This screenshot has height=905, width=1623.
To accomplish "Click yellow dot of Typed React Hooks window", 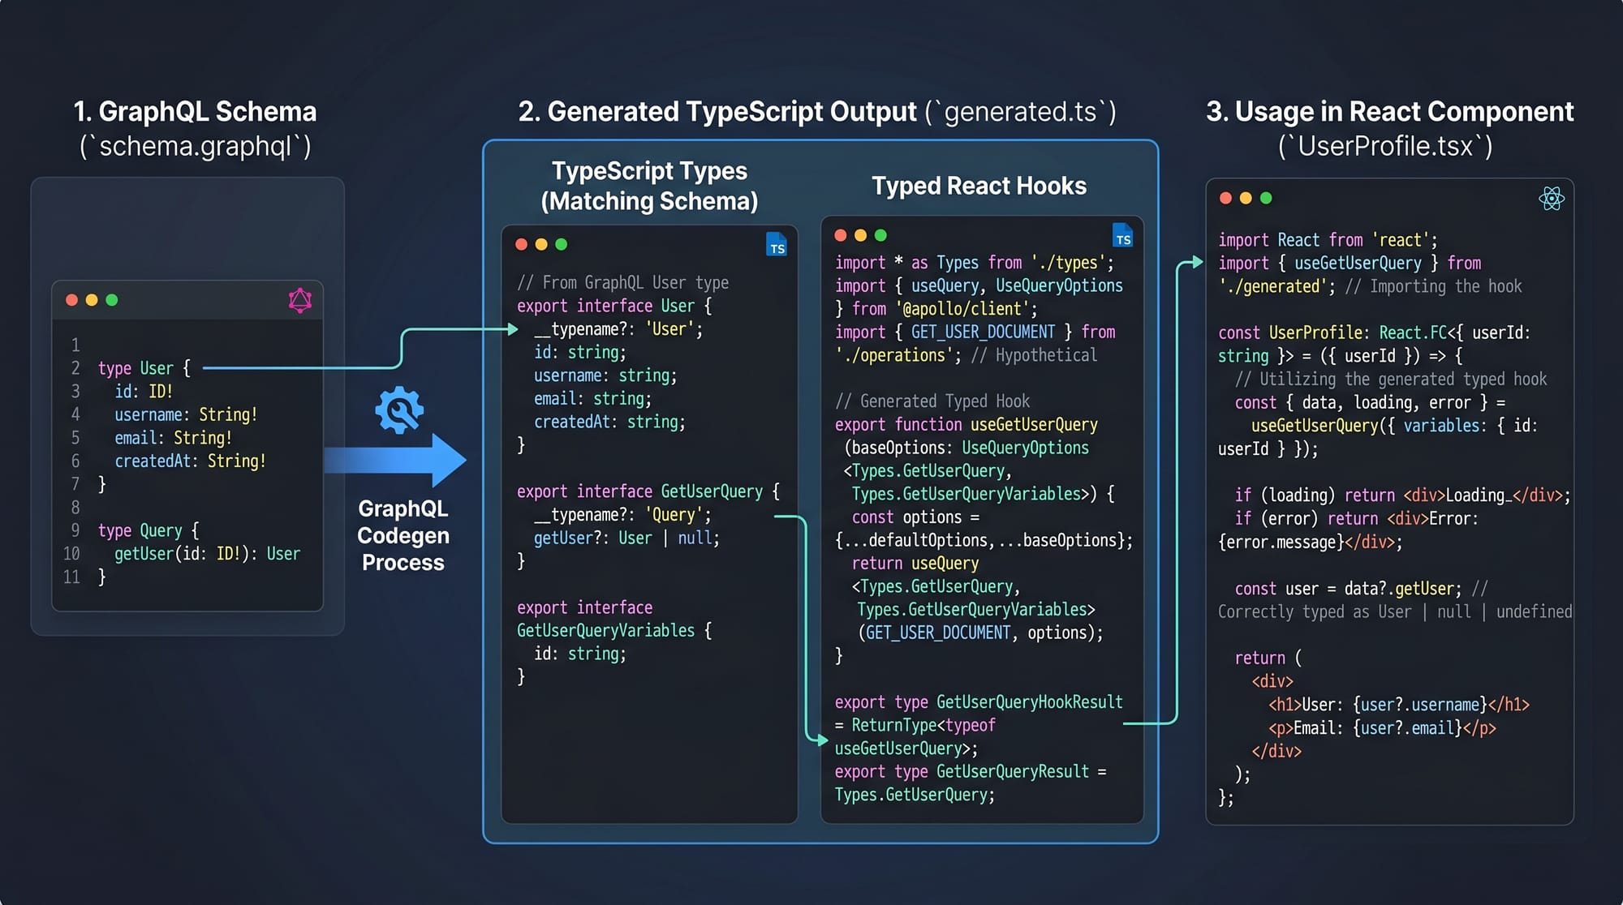I will pos(861,235).
